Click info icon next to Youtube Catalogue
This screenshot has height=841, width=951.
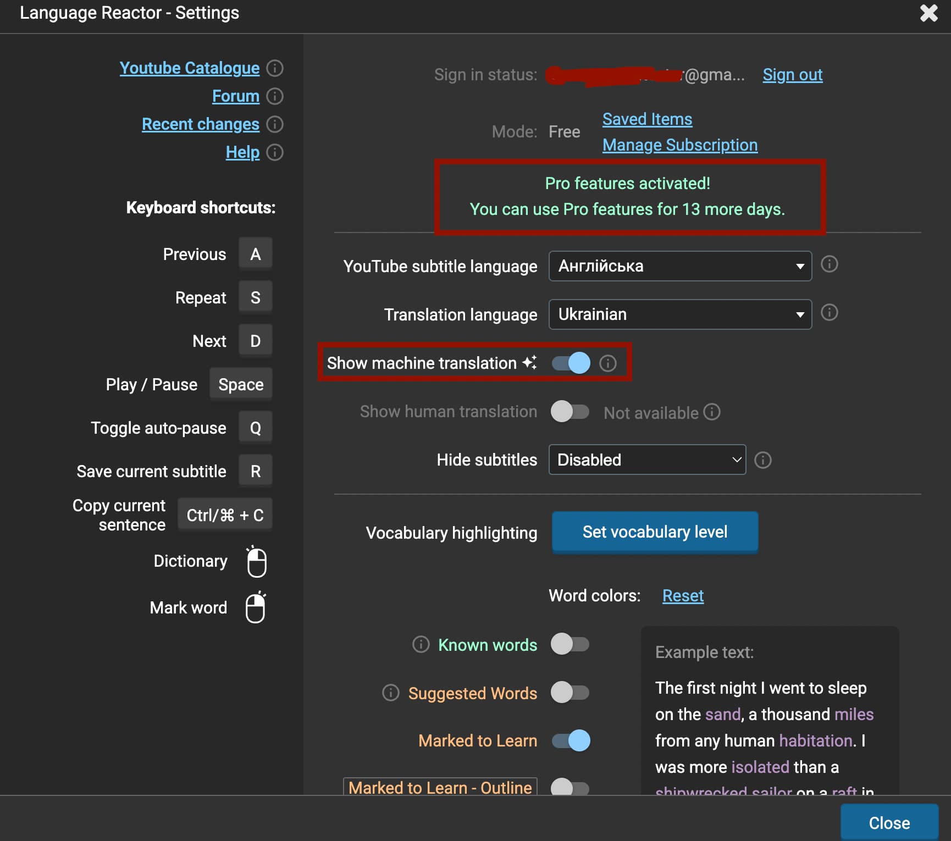tap(274, 68)
